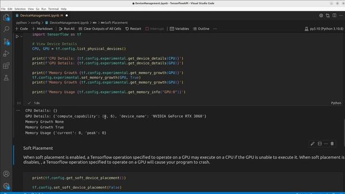This screenshot has height=194, width=345.
Task: Open the Testing flask view
Action: tap(6, 78)
